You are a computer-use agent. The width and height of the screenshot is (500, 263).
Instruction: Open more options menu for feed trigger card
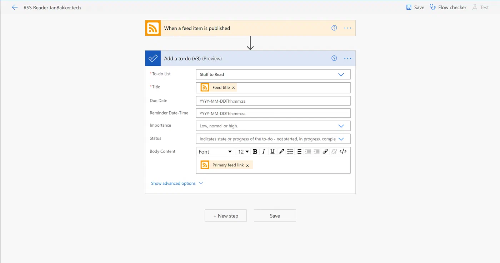(x=347, y=28)
